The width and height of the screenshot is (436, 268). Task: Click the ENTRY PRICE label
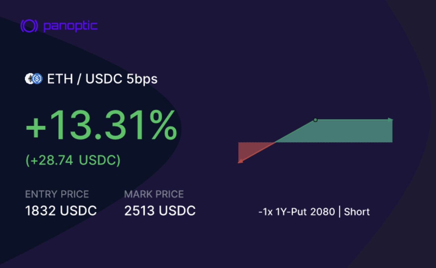coord(57,194)
